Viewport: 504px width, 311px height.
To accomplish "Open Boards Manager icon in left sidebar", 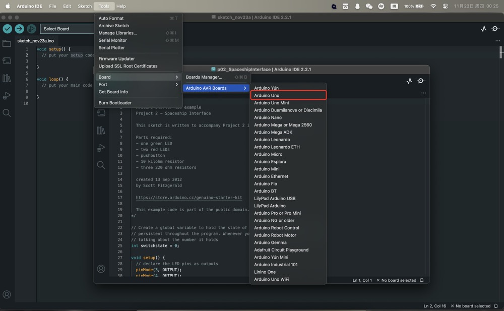I will coord(7,61).
